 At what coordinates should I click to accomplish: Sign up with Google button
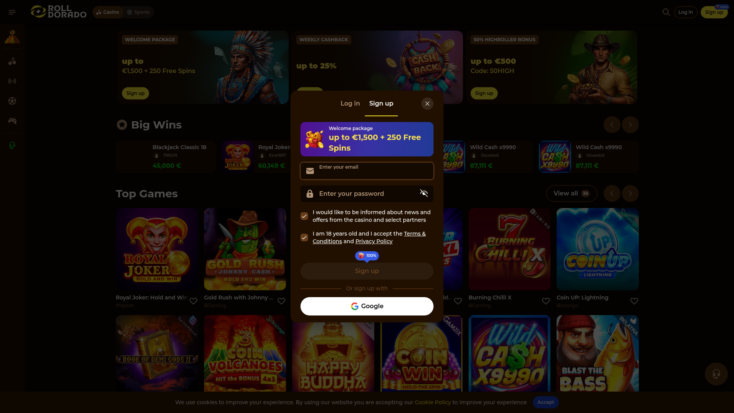[x=367, y=306]
